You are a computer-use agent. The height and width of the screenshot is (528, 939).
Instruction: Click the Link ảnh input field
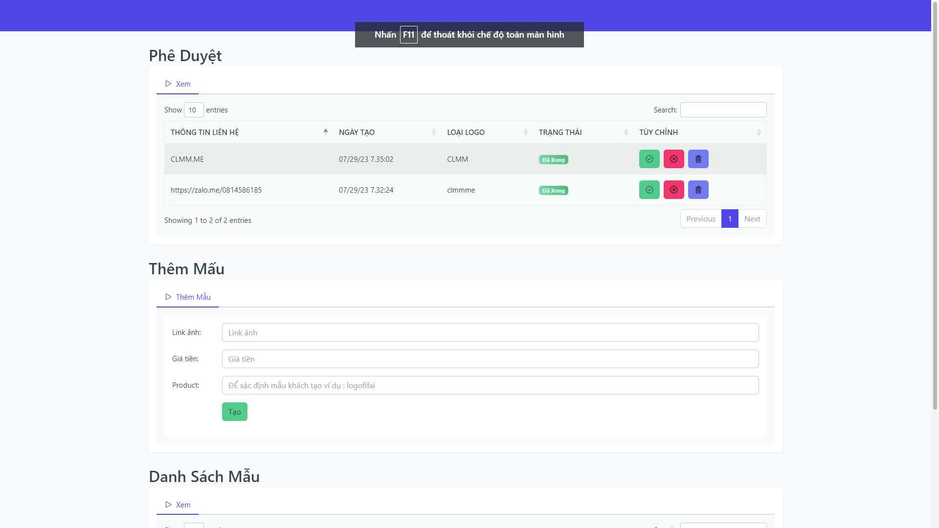tap(490, 333)
